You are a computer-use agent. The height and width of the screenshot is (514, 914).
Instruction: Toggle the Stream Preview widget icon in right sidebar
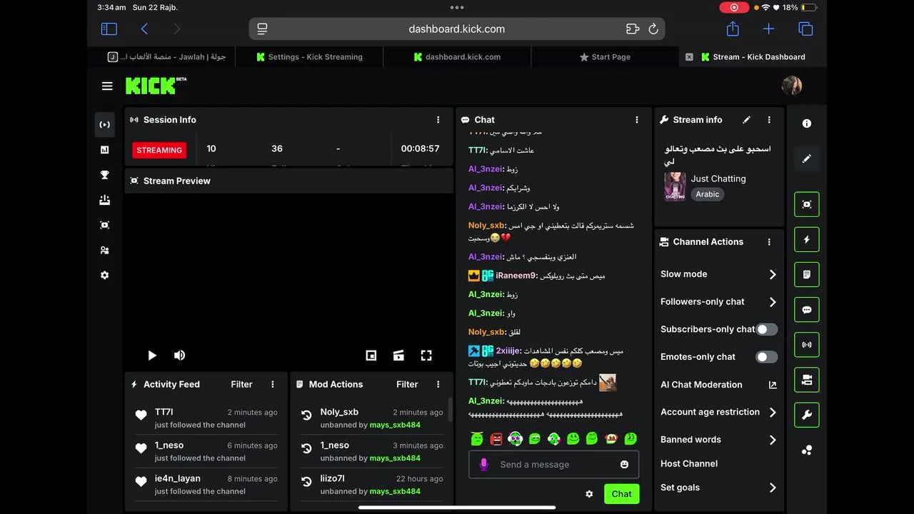pyautogui.click(x=807, y=204)
